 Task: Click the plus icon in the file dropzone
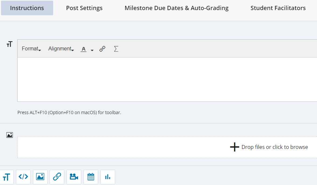pyautogui.click(x=234, y=147)
